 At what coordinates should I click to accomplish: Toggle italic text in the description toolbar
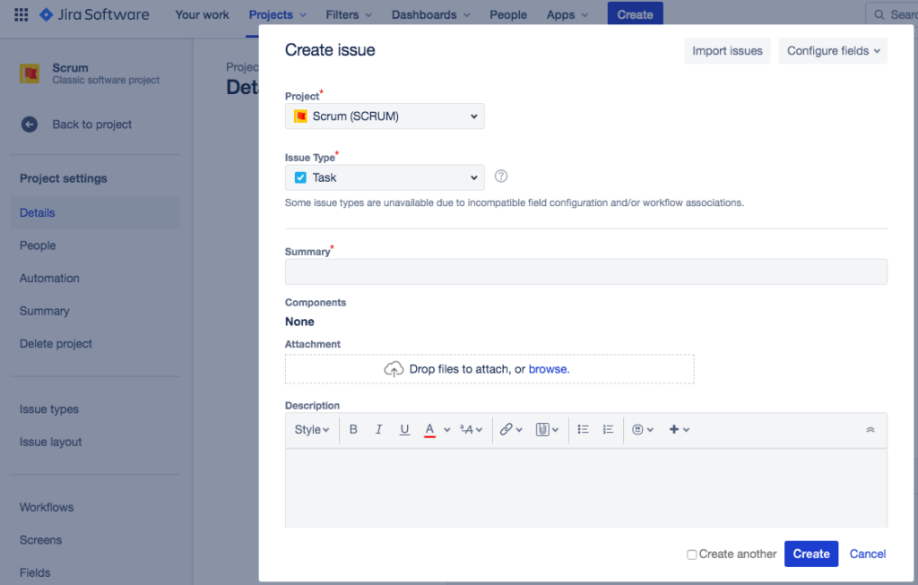coord(378,429)
